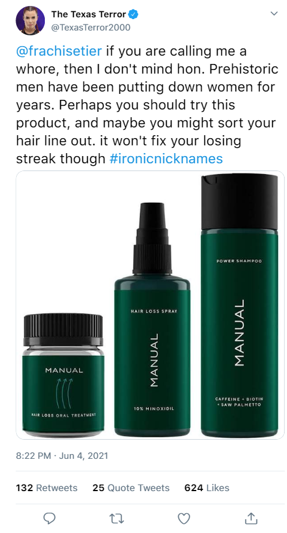
Task: Like the tweet with the heart icon
Action: pos(184,519)
